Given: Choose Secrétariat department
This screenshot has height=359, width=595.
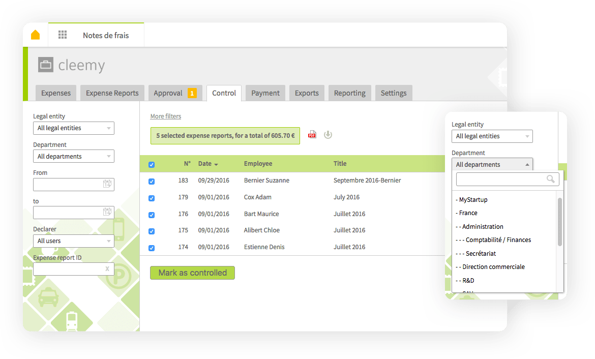Looking at the screenshot, I should click(x=476, y=254).
